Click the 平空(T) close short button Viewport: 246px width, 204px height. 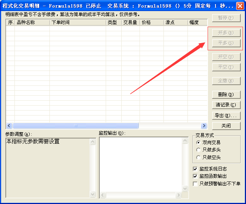(x=226, y=67)
